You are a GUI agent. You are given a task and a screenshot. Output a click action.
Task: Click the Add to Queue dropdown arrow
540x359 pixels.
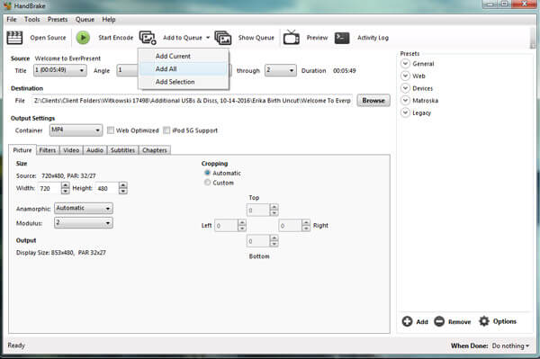[x=208, y=38]
